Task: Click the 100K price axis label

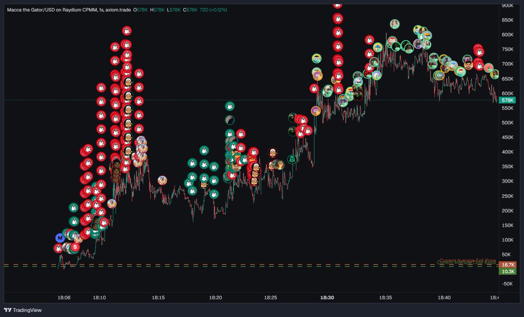Action: coord(507,240)
